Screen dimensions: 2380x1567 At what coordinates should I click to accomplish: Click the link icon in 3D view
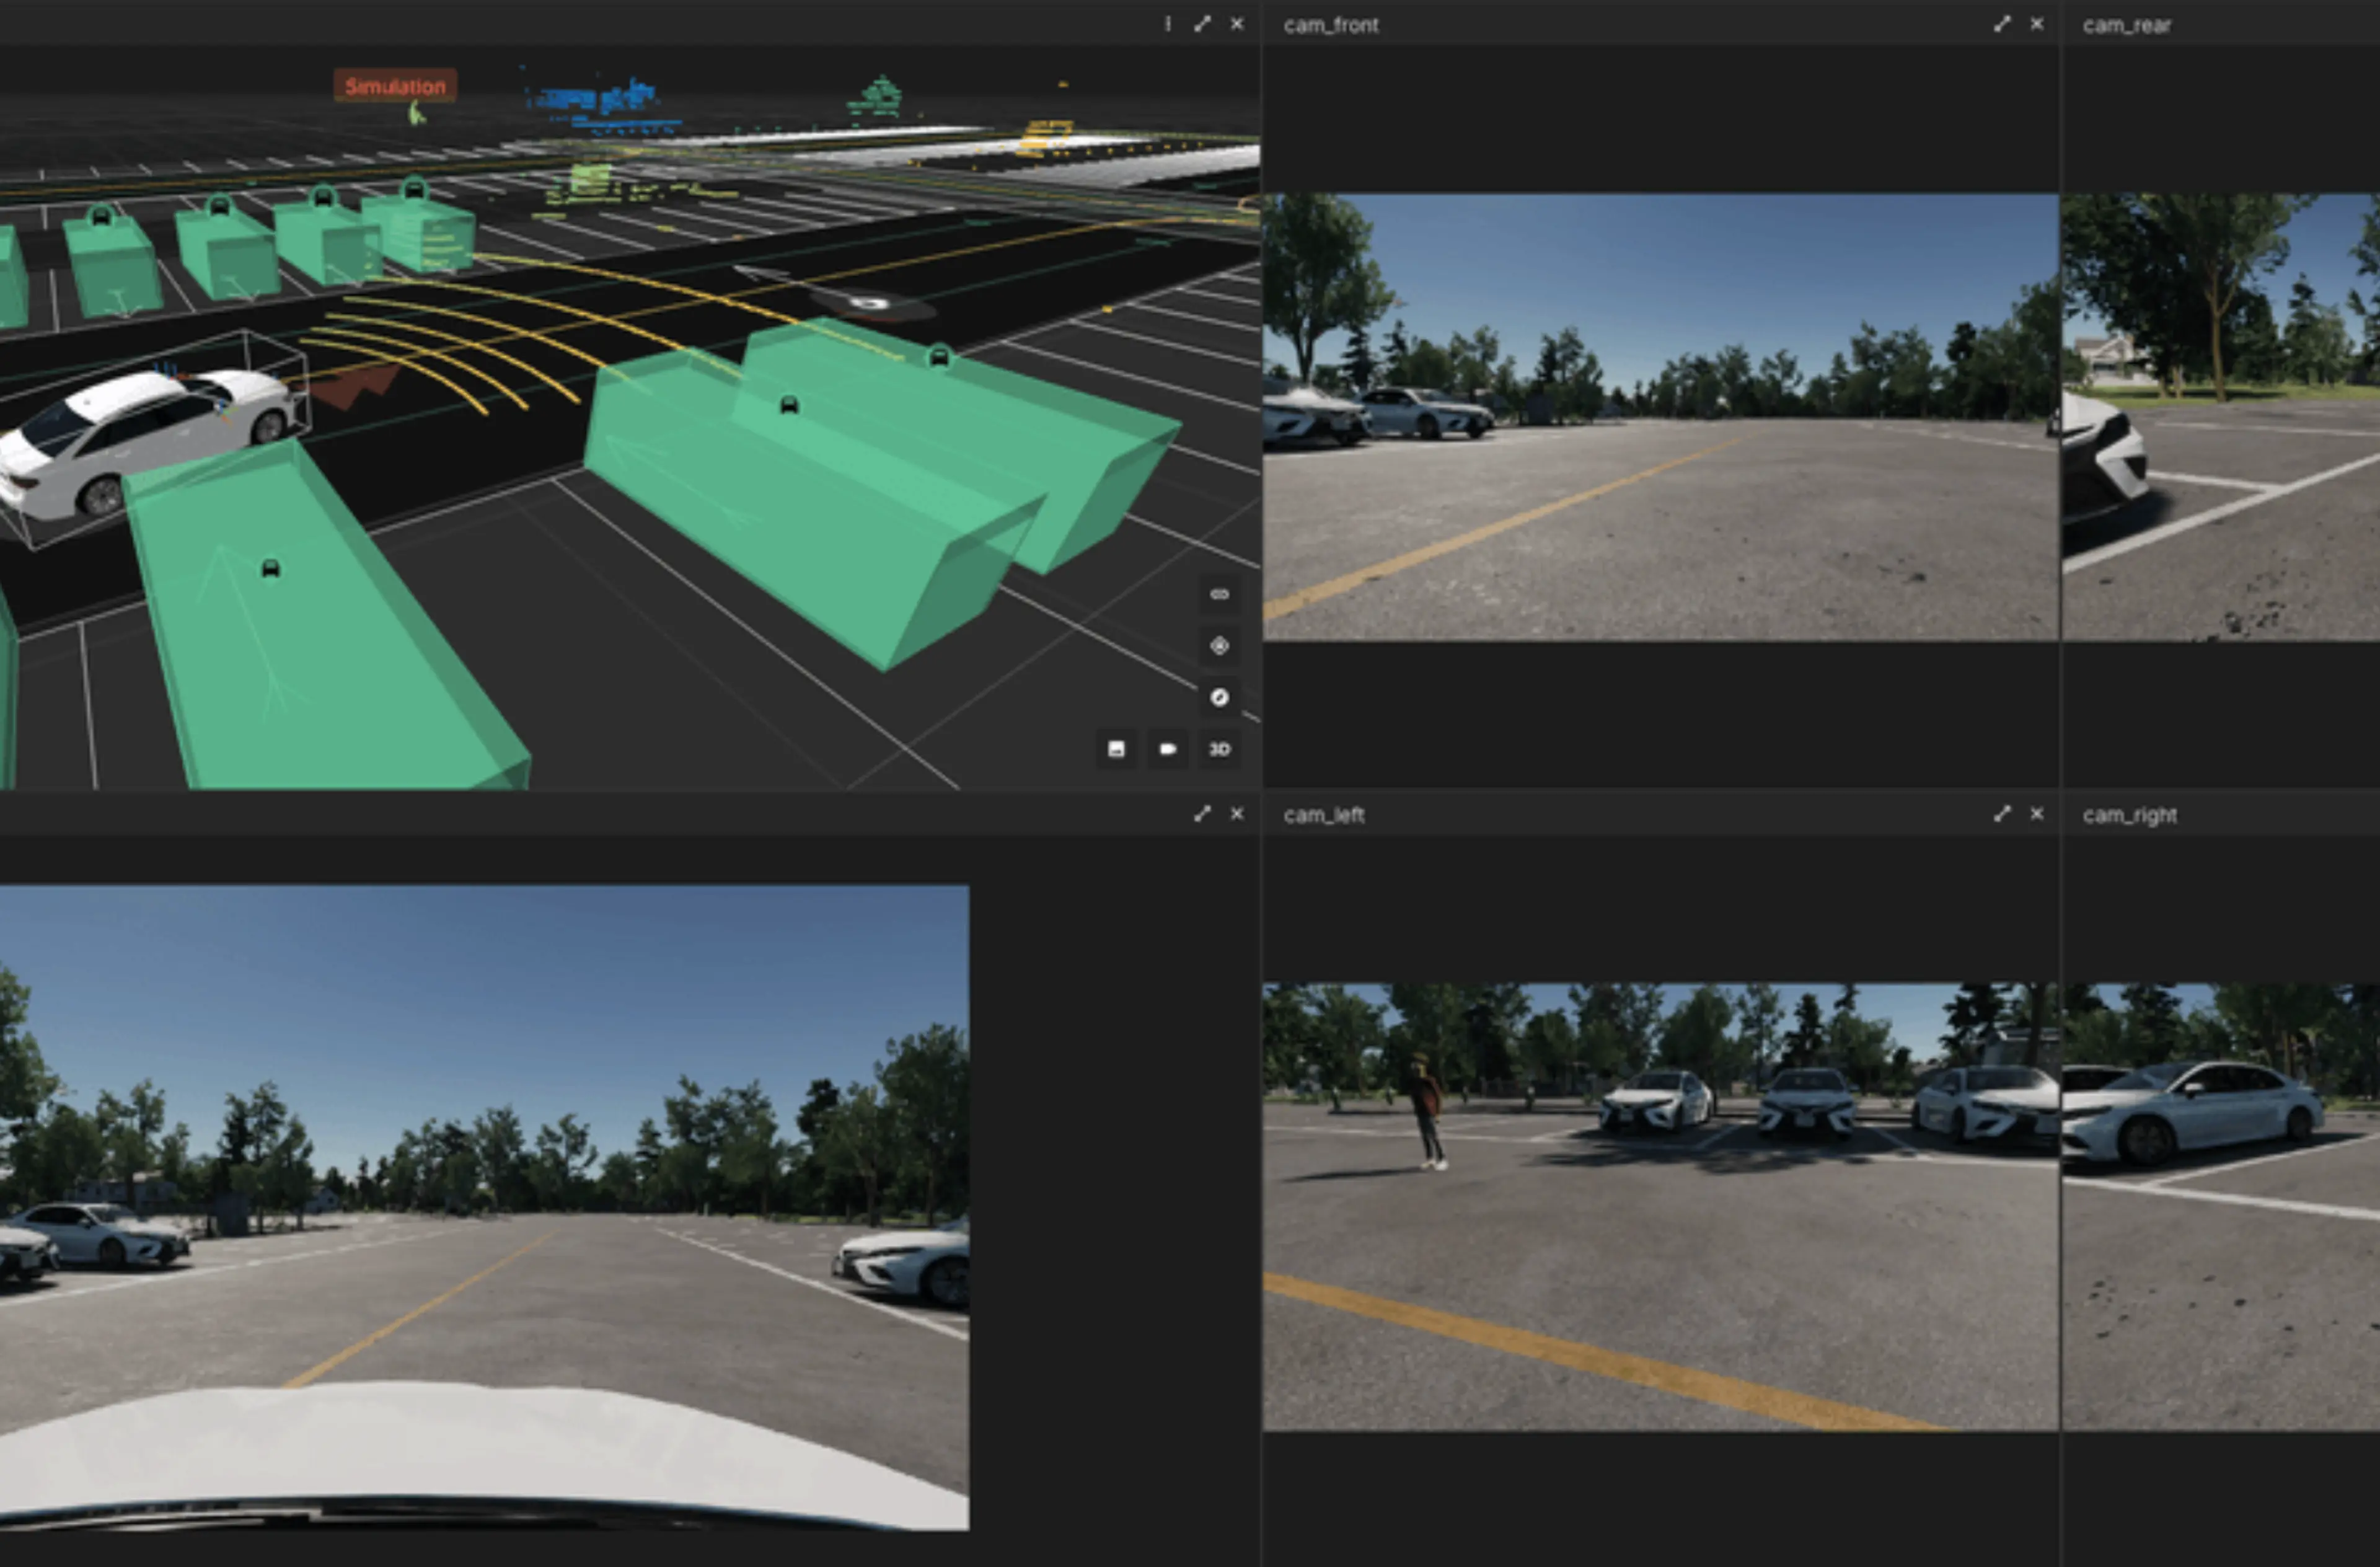pos(1219,594)
